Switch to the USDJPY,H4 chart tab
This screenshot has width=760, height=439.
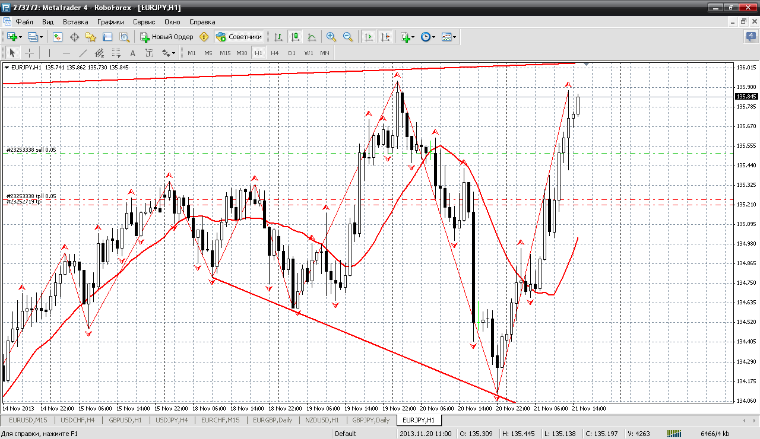point(172,420)
